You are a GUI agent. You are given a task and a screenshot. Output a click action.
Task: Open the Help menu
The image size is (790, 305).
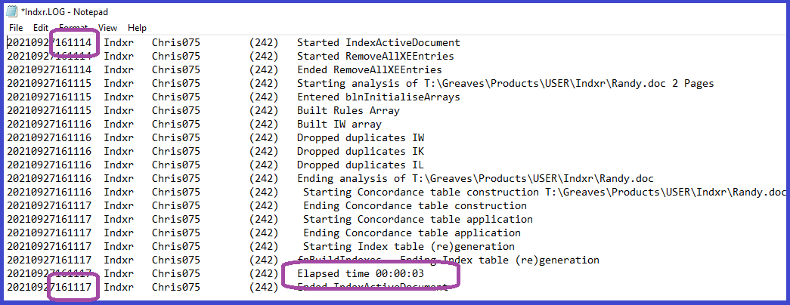(137, 28)
